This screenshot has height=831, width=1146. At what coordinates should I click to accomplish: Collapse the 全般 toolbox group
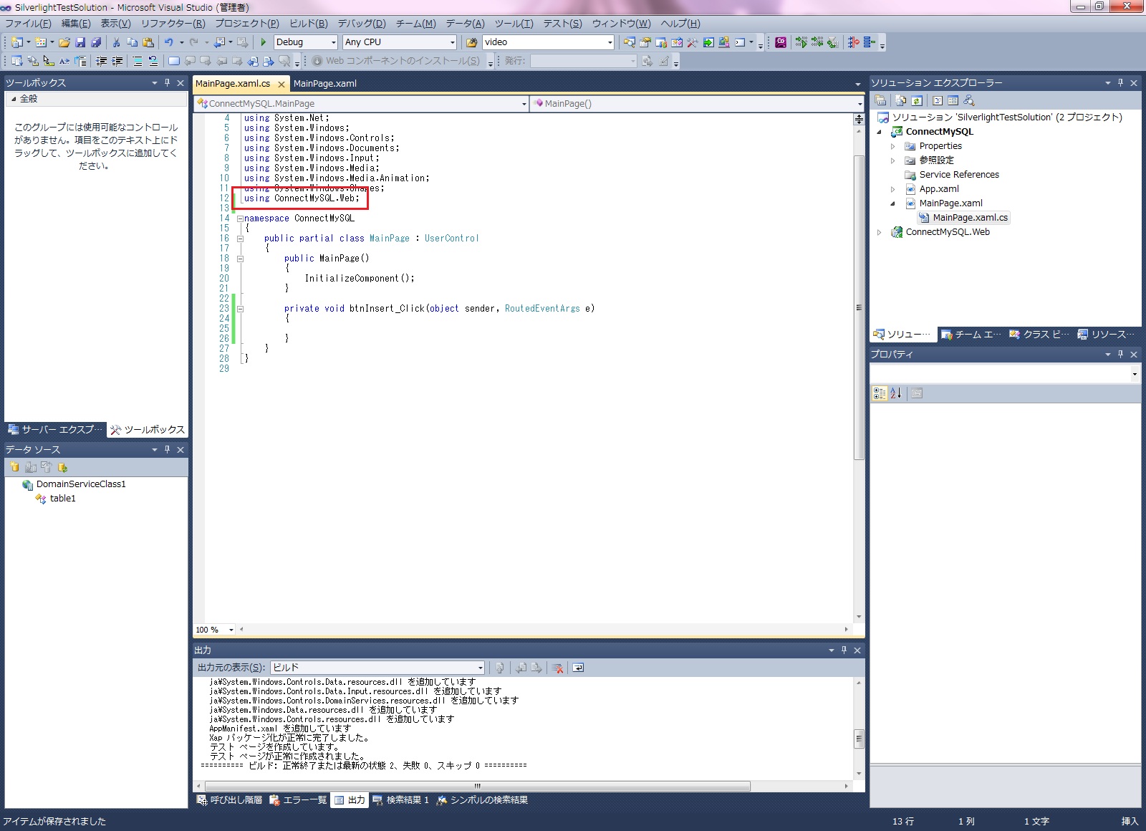point(14,99)
